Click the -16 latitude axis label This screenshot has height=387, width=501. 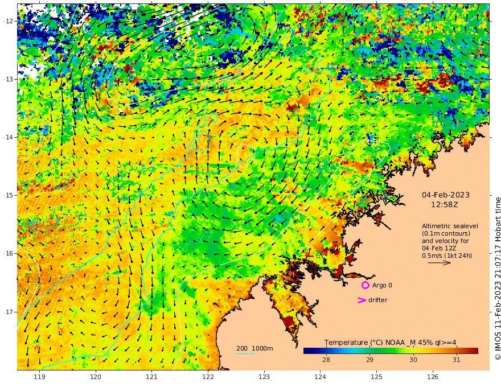tap(8, 253)
